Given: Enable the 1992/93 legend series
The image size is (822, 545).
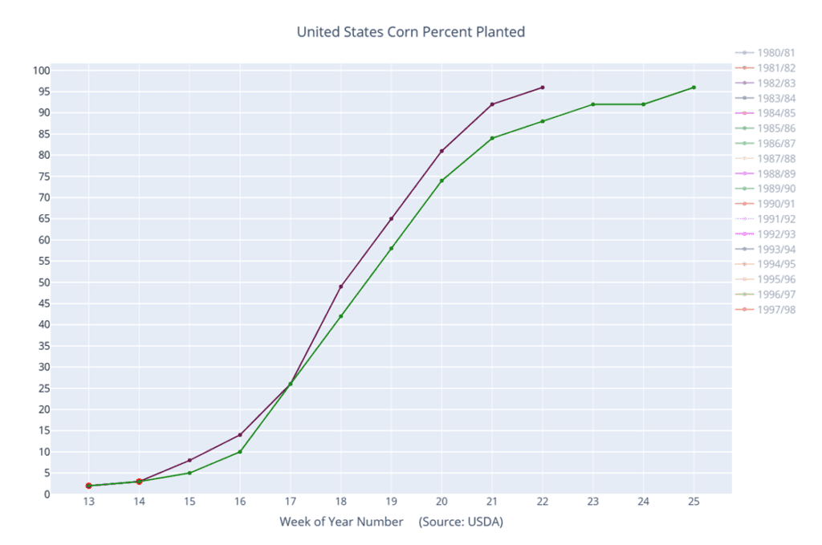Looking at the screenshot, I should 765,234.
